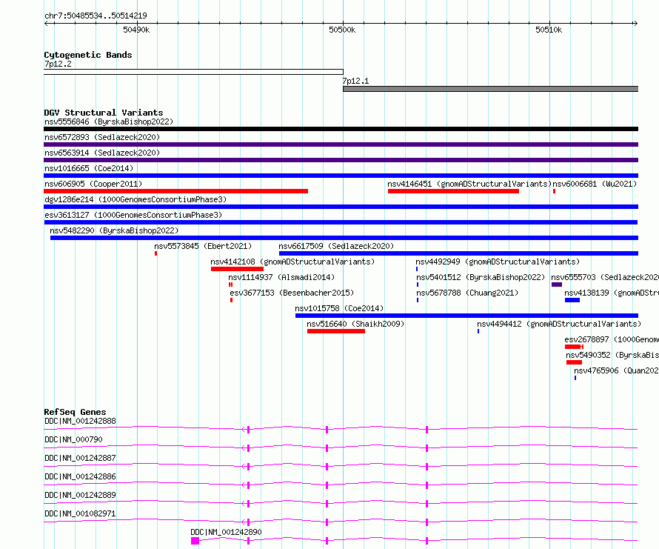Screen dimensions: 659x549
Task: Open nsv6617509 (Sedlazeck2020) label
Action: 336,246
